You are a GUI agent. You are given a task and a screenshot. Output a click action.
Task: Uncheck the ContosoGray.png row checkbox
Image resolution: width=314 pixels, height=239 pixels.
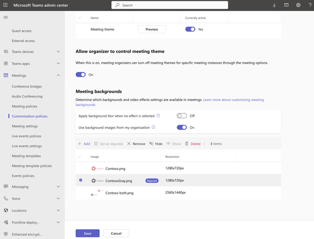(81, 180)
